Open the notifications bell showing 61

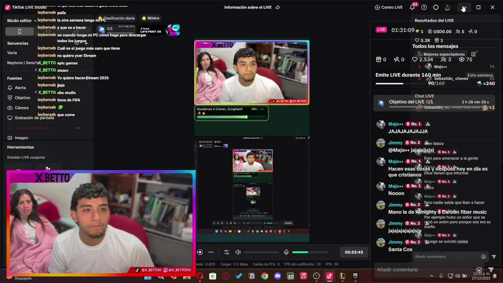point(412,7)
